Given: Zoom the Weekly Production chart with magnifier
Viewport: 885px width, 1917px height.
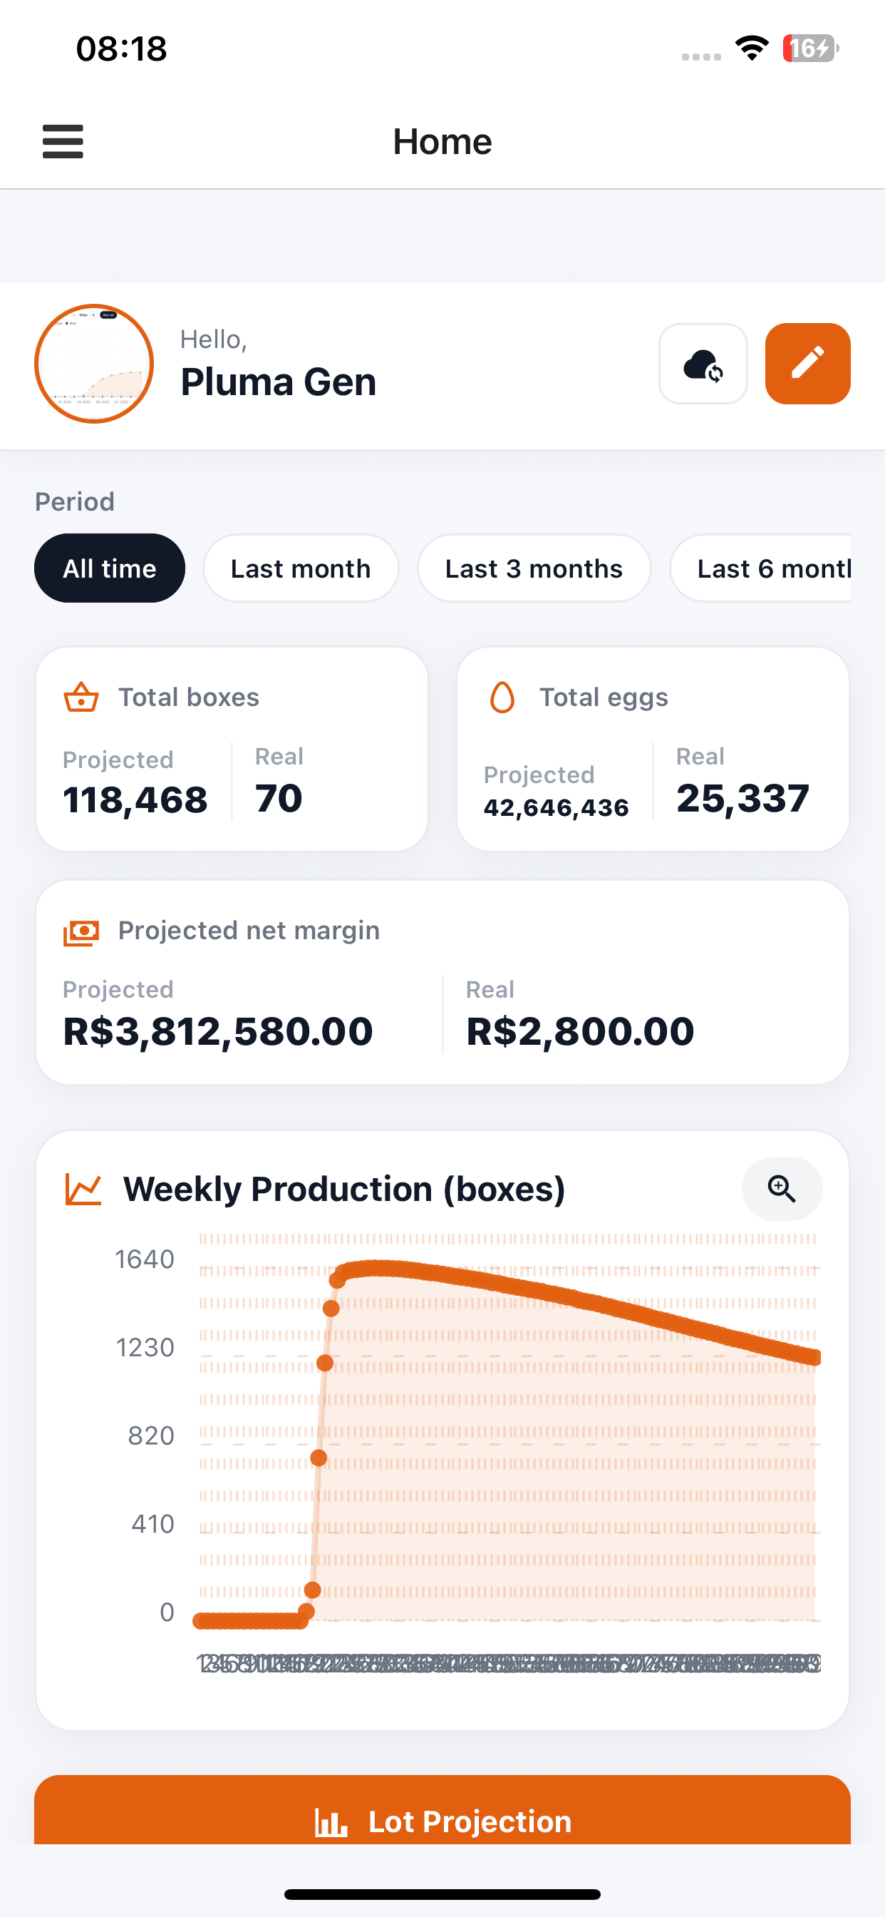Looking at the screenshot, I should click(x=782, y=1188).
